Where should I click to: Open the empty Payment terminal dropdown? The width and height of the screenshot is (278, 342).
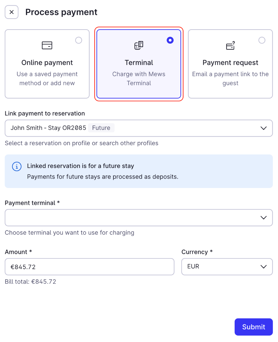pyautogui.click(x=138, y=217)
